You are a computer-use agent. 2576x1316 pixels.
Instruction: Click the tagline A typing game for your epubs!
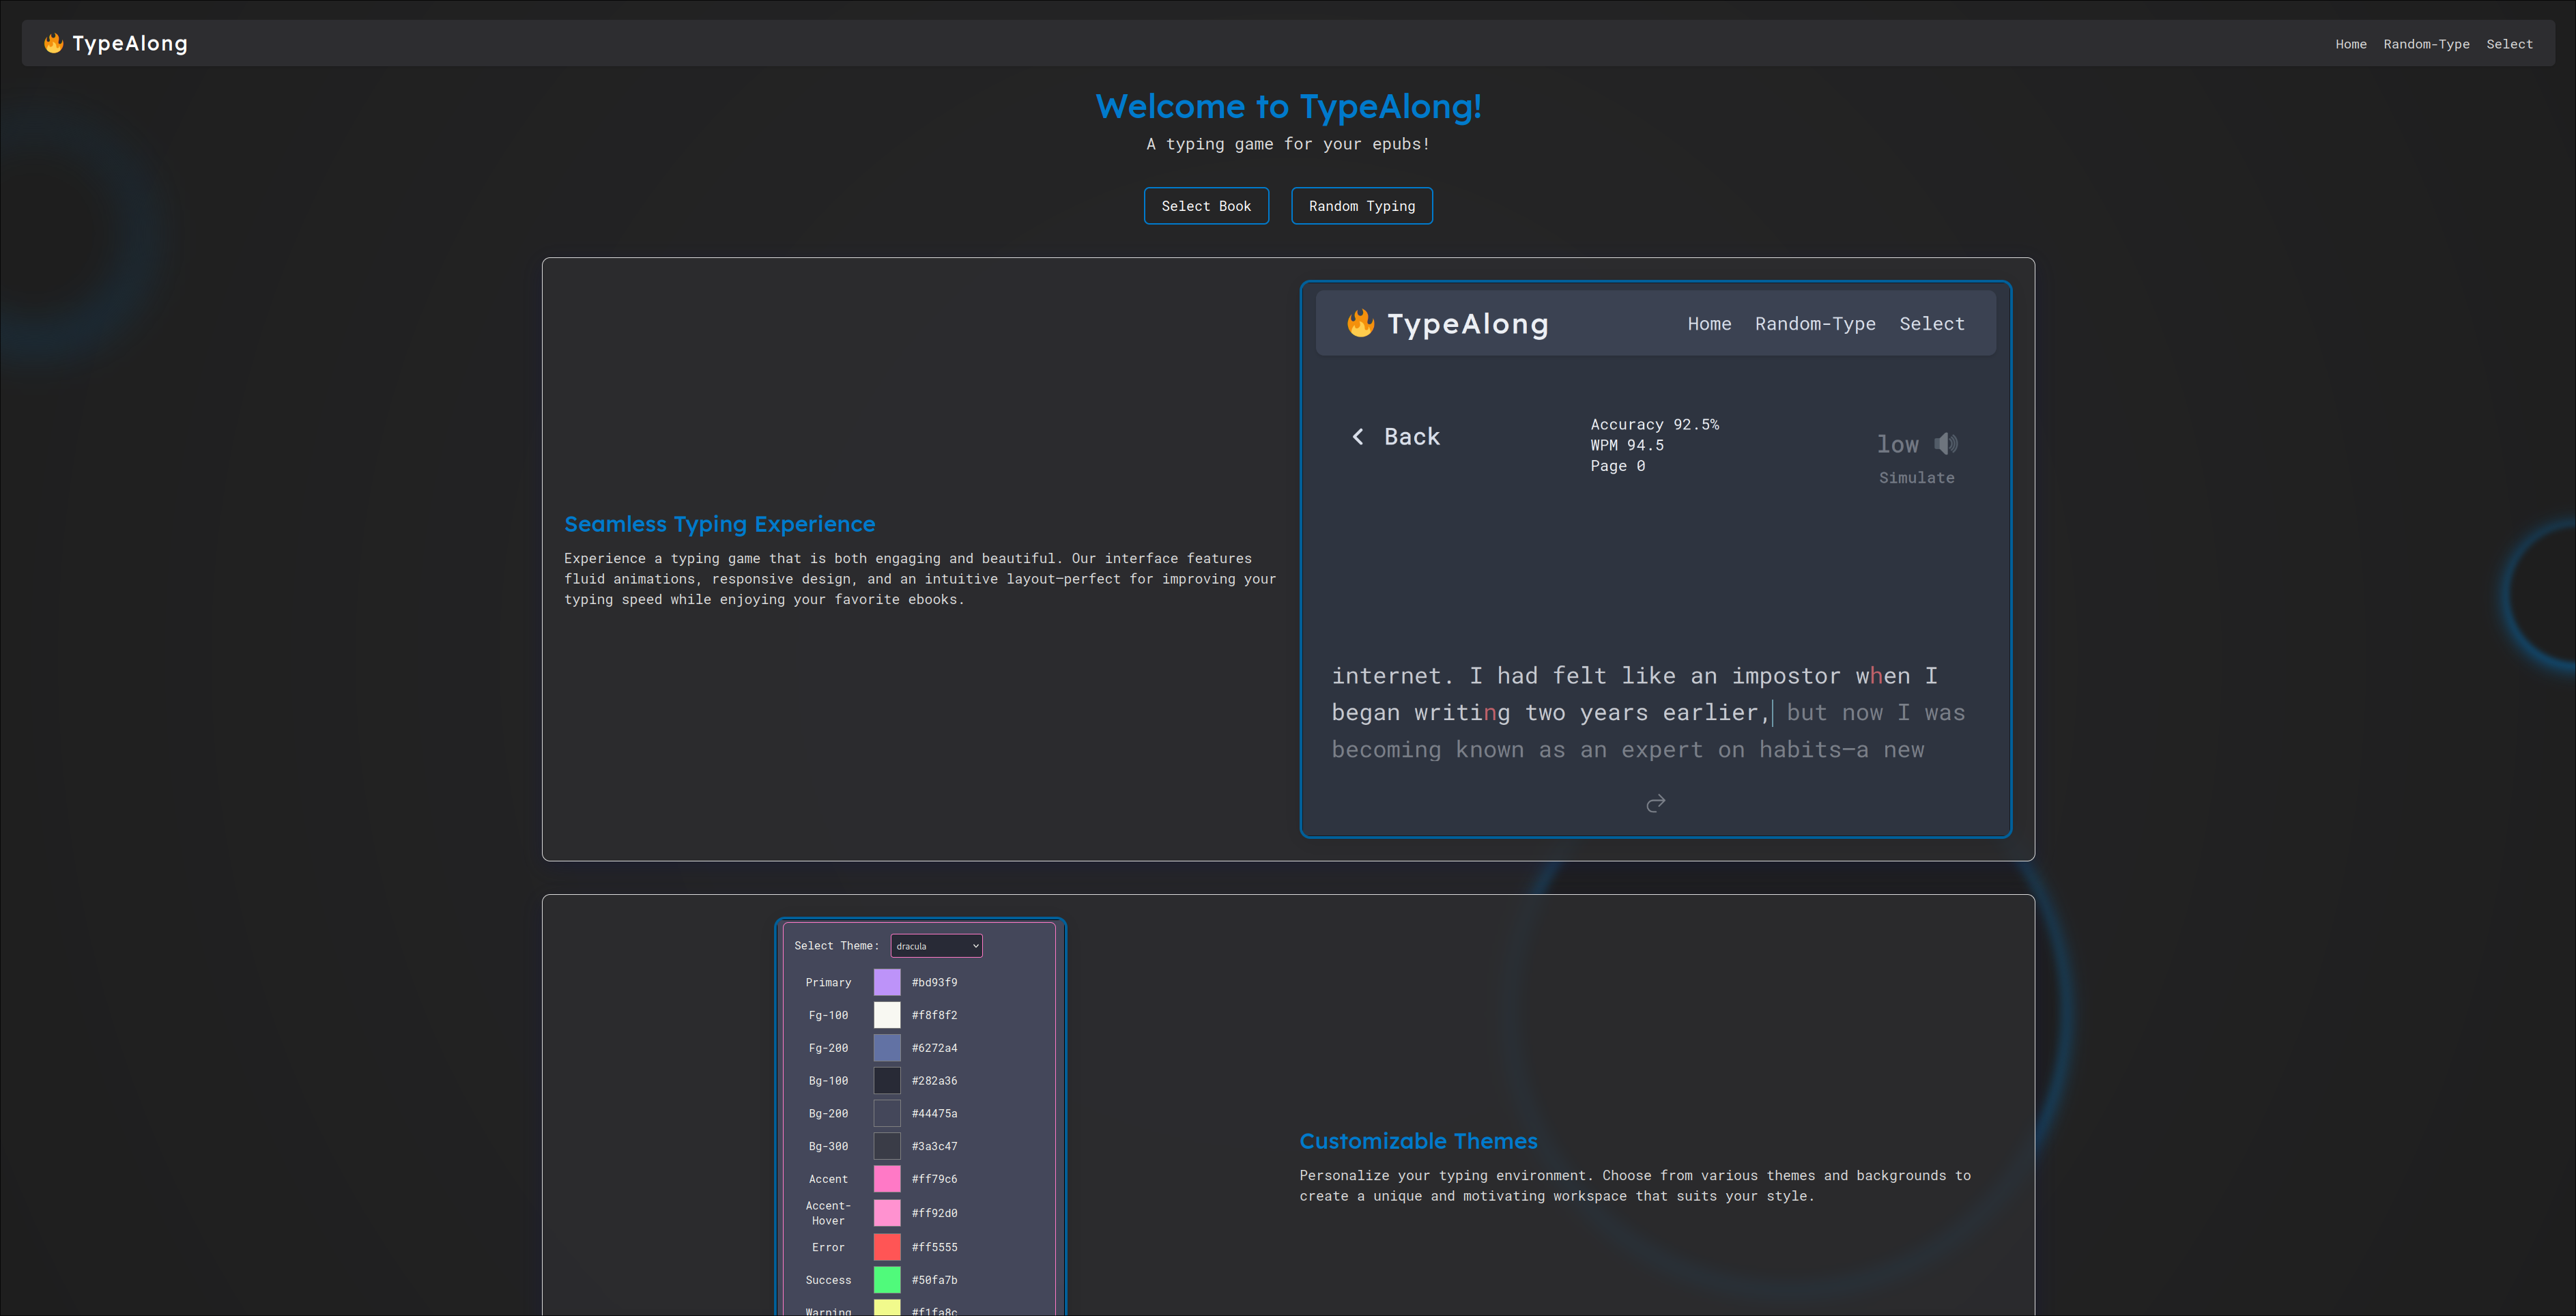pos(1288,144)
